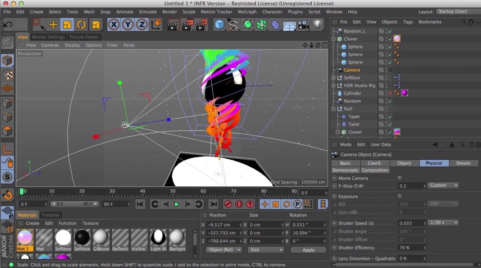Open the camera Details tab
The width and height of the screenshot is (481, 268).
[x=463, y=163]
